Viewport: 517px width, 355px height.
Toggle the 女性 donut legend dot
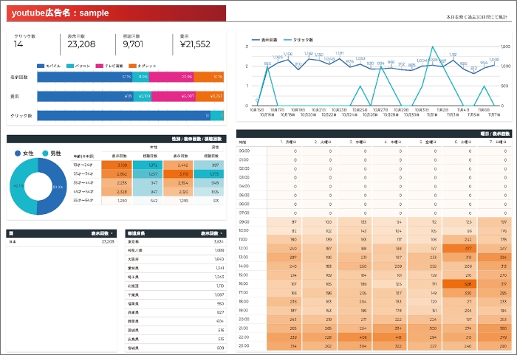18,153
